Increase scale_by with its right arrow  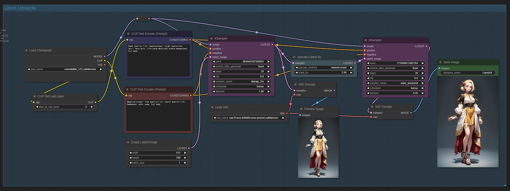tap(350, 72)
